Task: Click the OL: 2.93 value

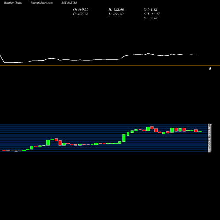Action: [150, 18]
